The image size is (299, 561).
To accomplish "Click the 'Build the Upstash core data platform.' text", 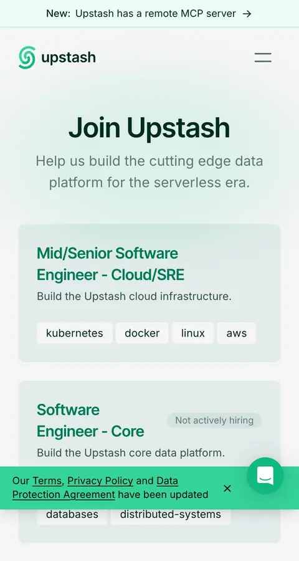I will (131, 453).
